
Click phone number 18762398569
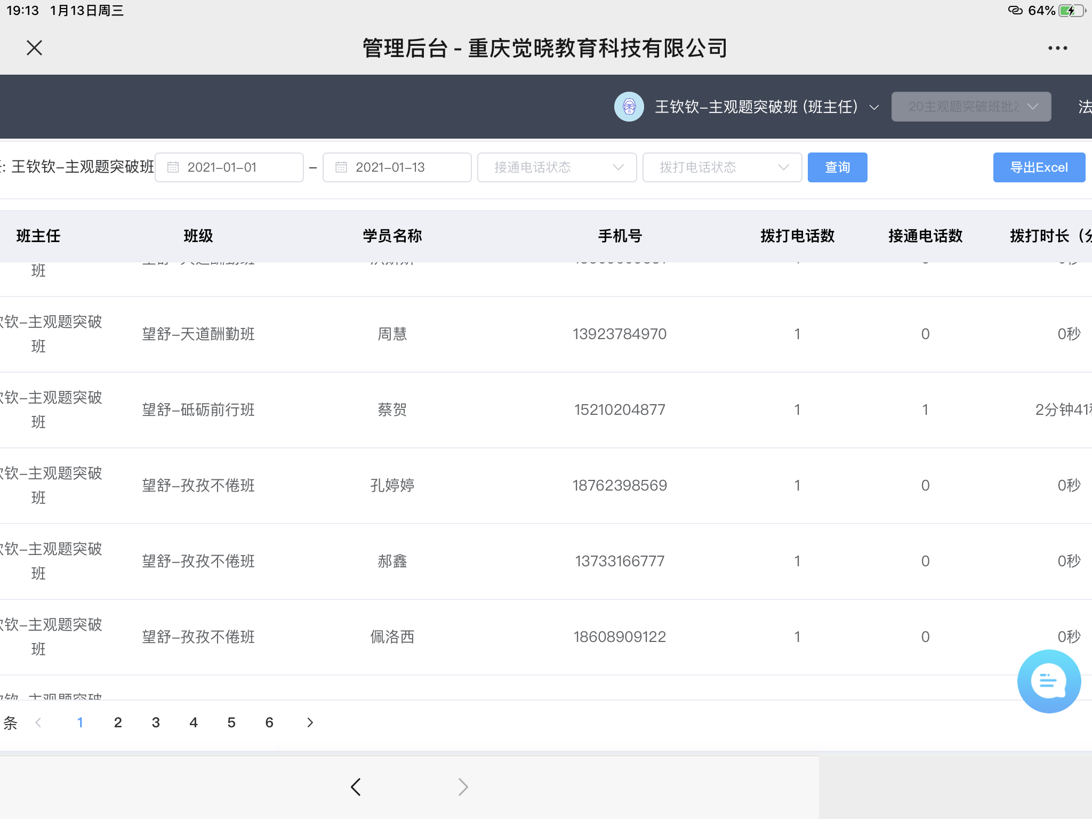(x=620, y=485)
